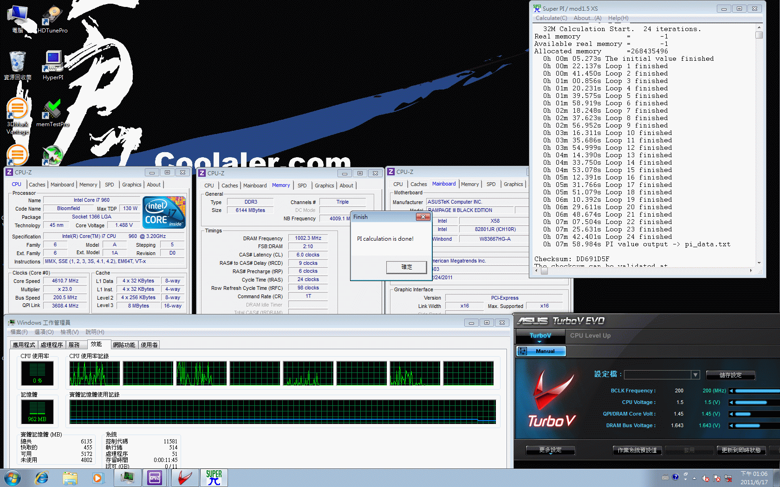Open the CPU tab in right CPU-Z window
The height and width of the screenshot is (487, 780).
tap(398, 184)
